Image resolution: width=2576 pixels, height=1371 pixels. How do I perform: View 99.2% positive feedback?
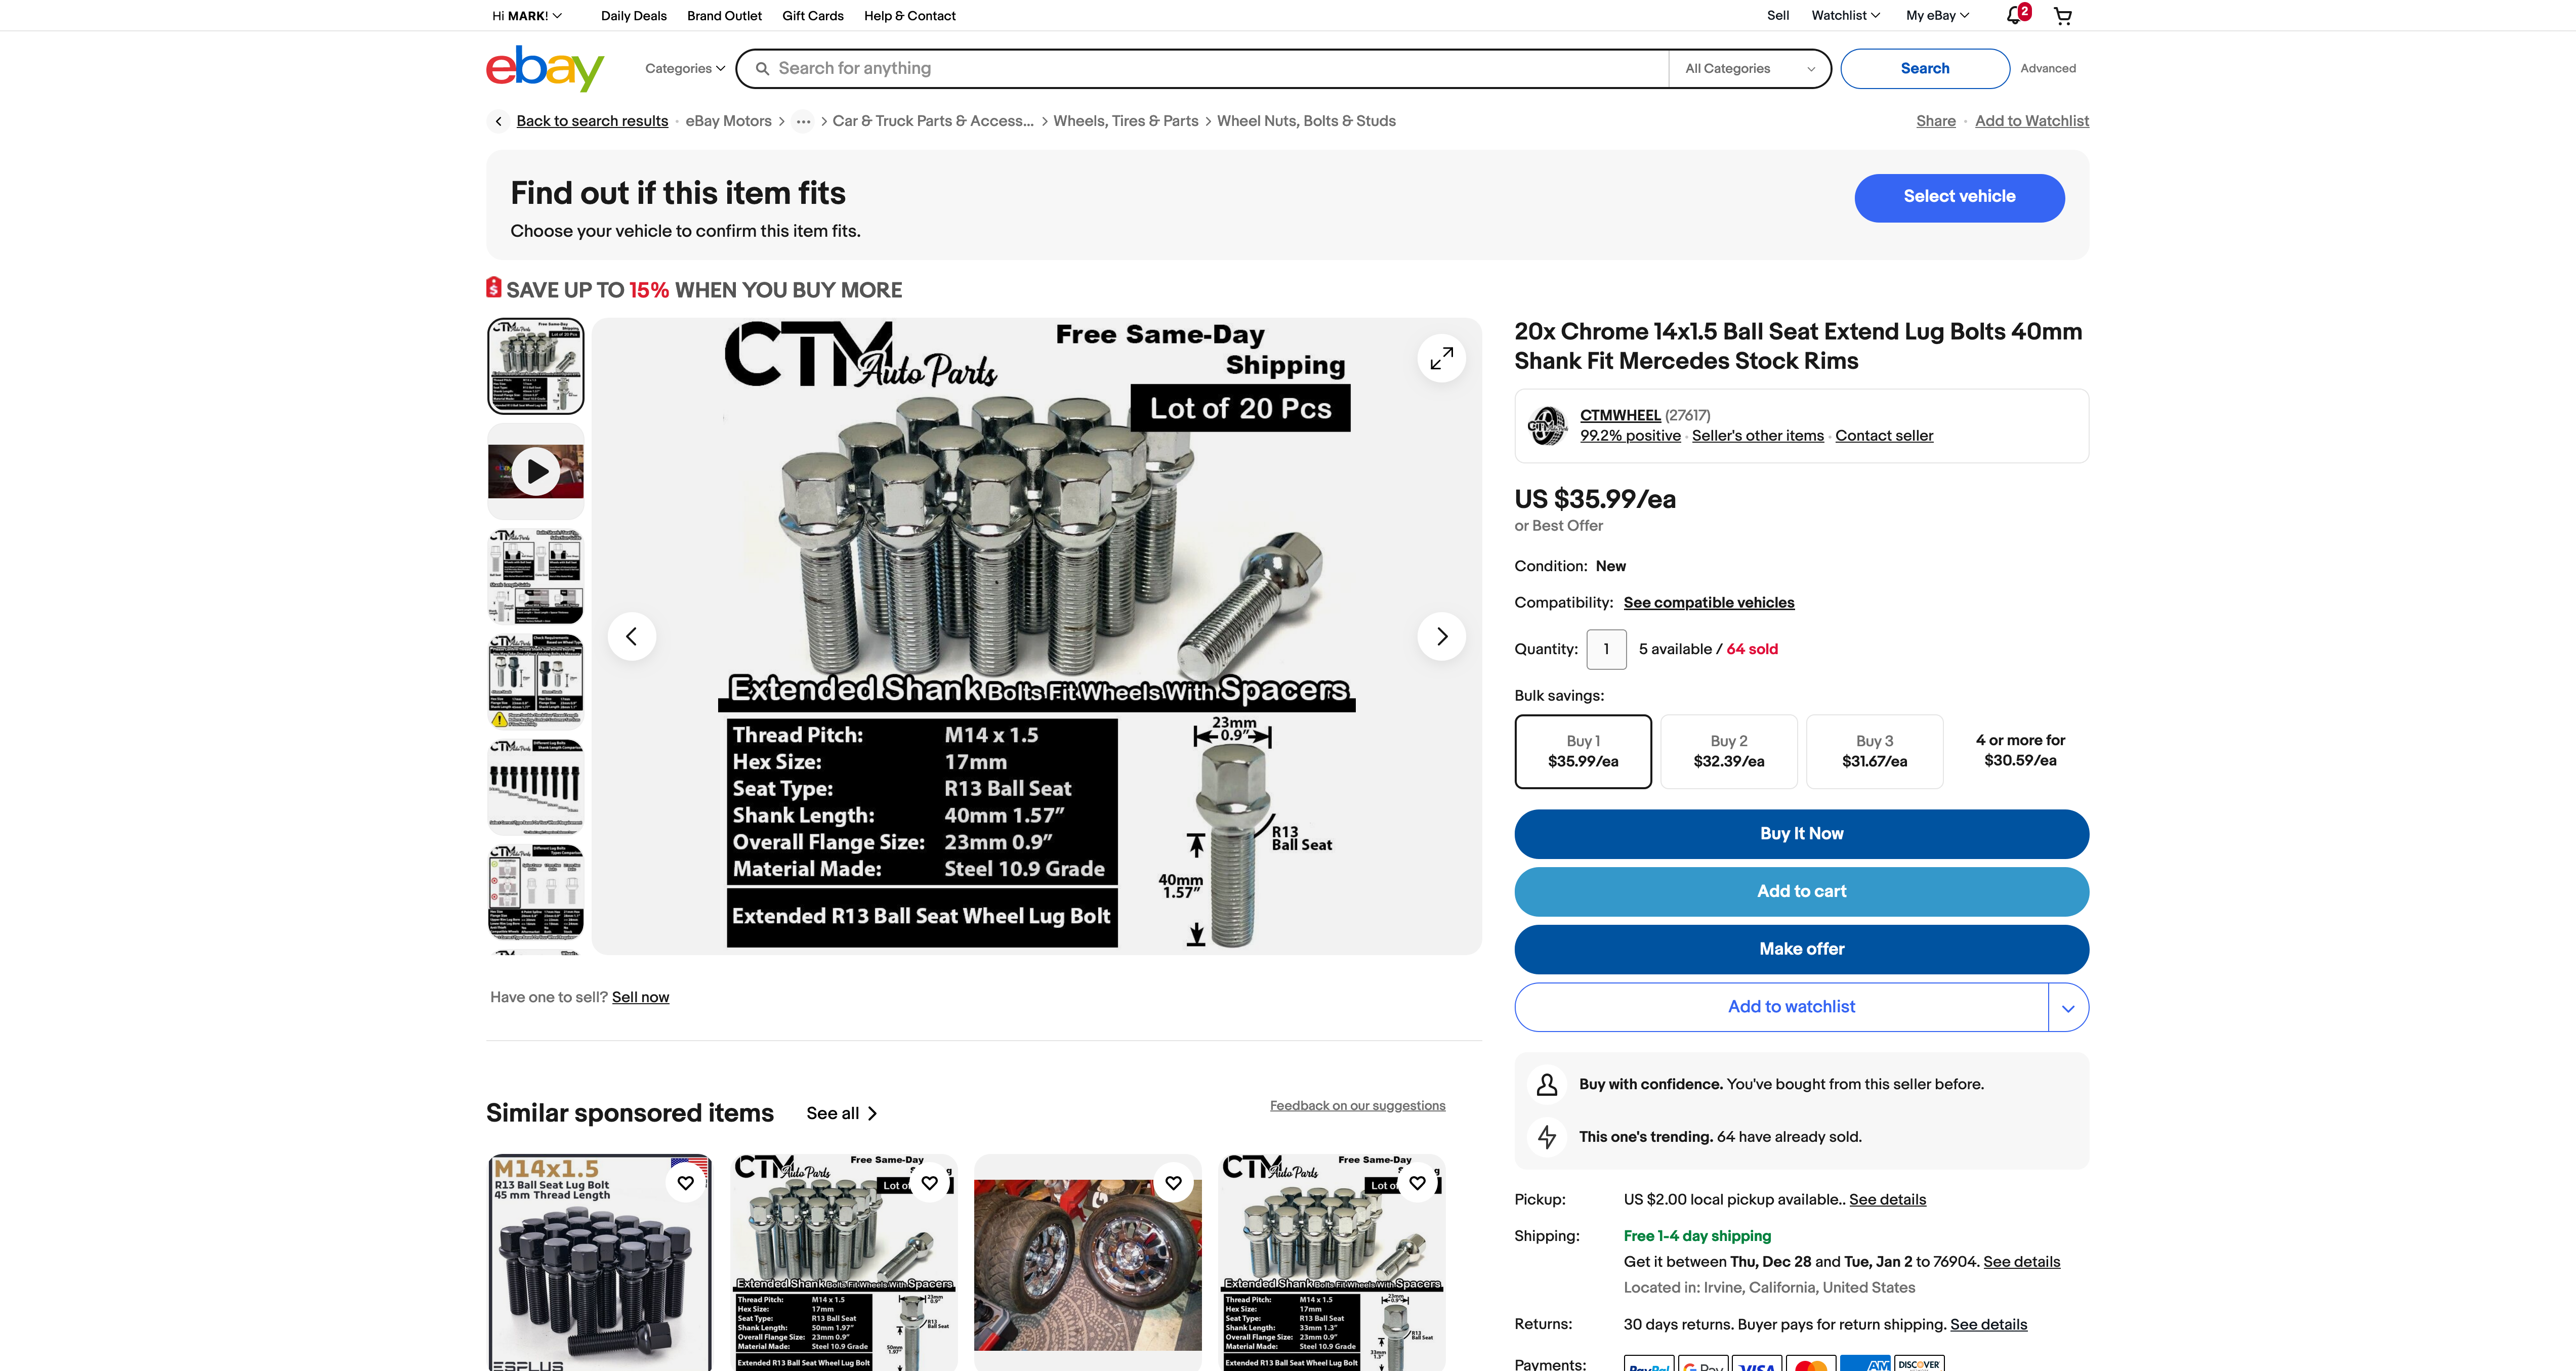[1630, 436]
